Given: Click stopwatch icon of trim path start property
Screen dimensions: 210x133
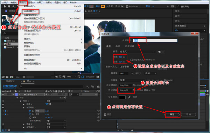Looking at the screenshot, I should point(30,111).
